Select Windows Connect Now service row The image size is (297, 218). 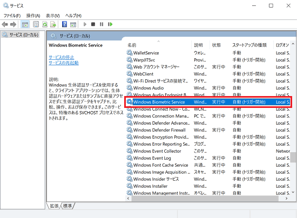pos(208,110)
